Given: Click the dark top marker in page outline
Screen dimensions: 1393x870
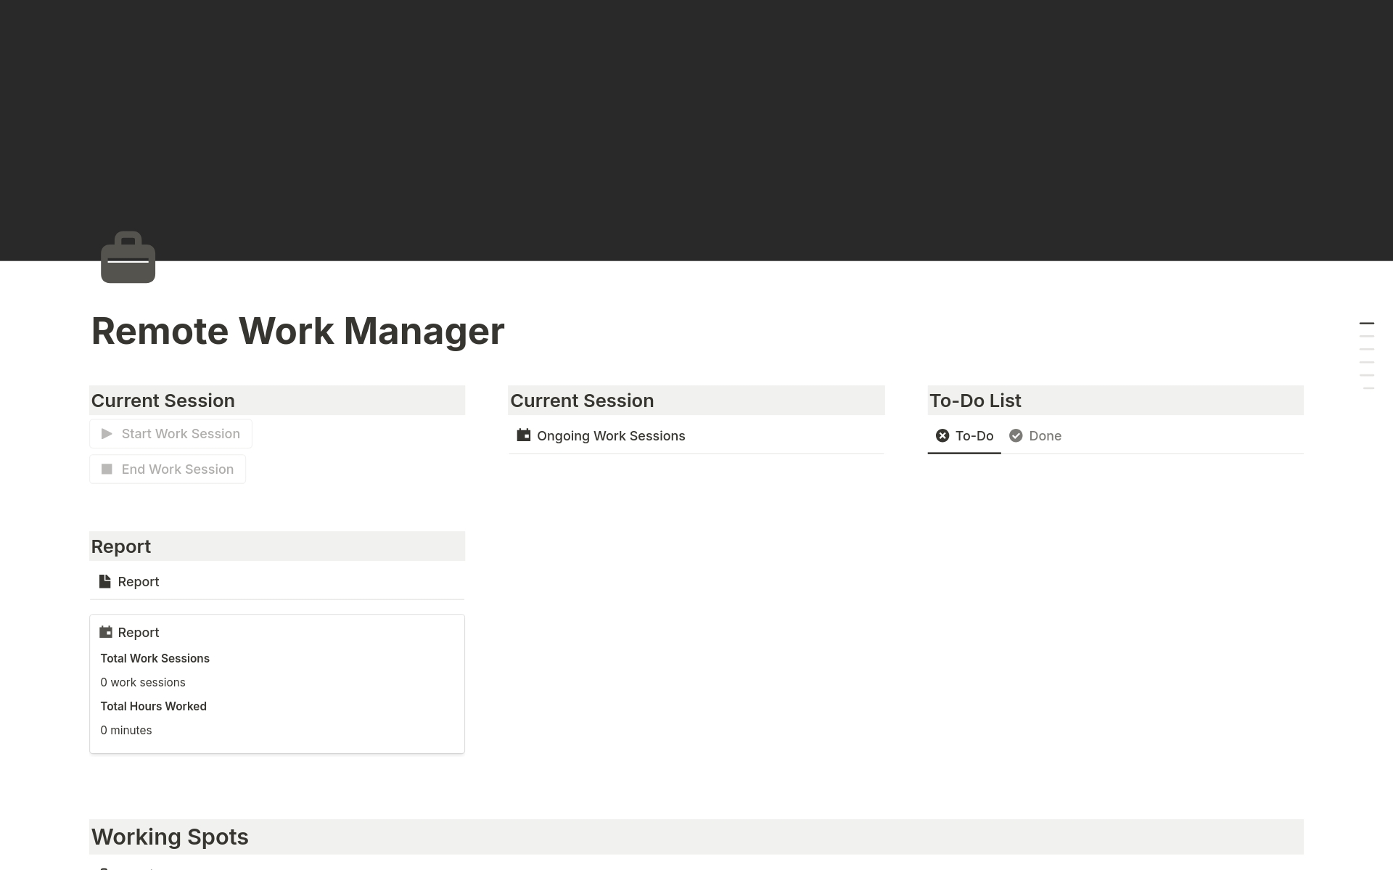Looking at the screenshot, I should pyautogui.click(x=1366, y=324).
